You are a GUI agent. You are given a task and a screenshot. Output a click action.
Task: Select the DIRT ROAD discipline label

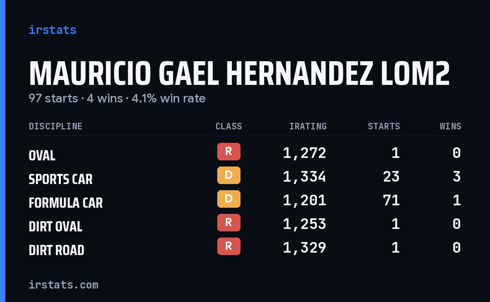56,250
